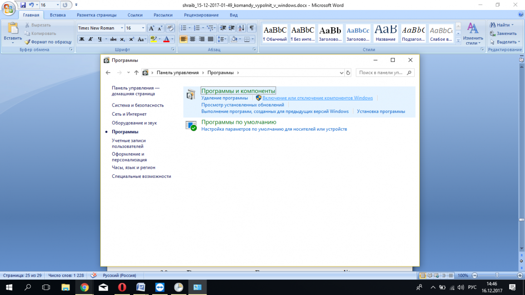Switch to the Разметка страницы tab
Screen dimensions: 525x295
pos(96,15)
